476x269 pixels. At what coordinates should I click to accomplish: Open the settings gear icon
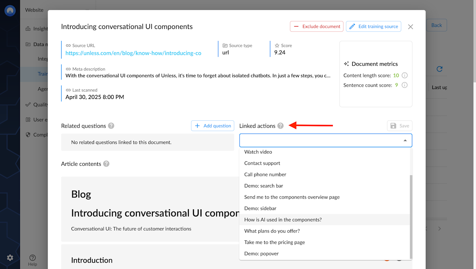10,258
